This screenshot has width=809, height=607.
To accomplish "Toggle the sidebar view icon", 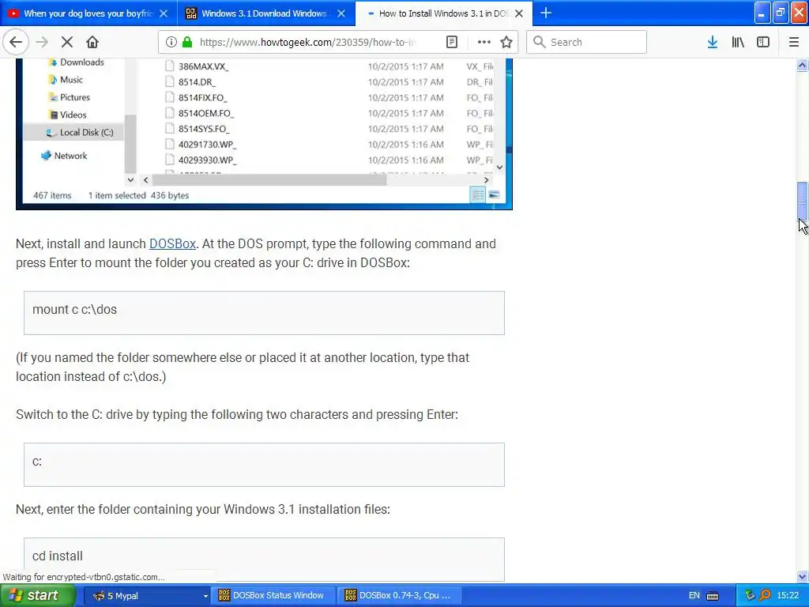I will coord(763,42).
